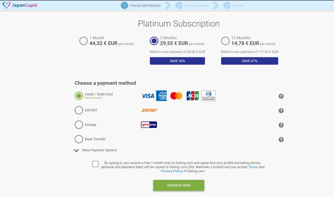Click the giropay logo icon
334x197 pixels.
pos(149,125)
